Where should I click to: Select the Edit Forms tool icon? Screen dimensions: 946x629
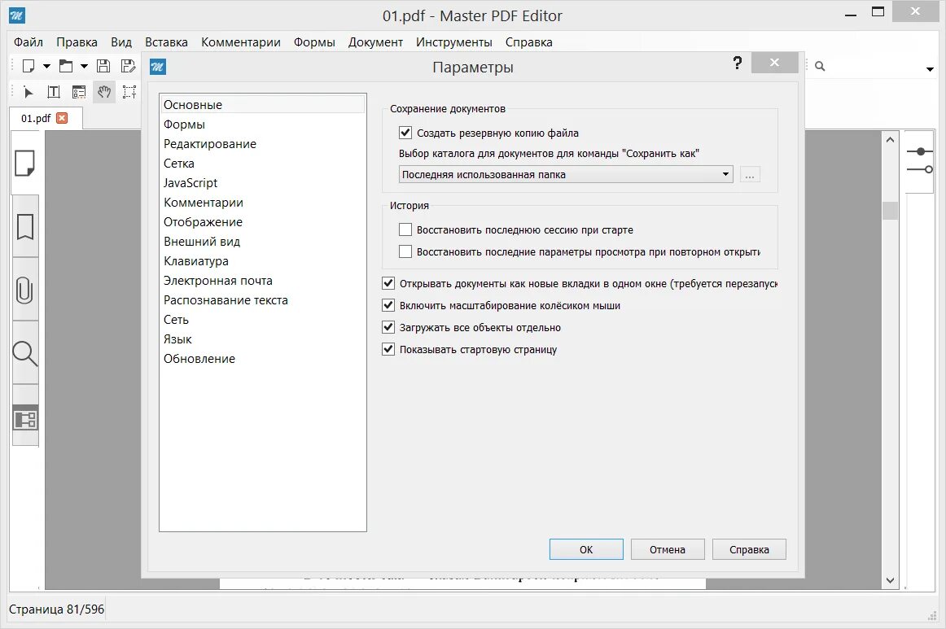pos(79,92)
